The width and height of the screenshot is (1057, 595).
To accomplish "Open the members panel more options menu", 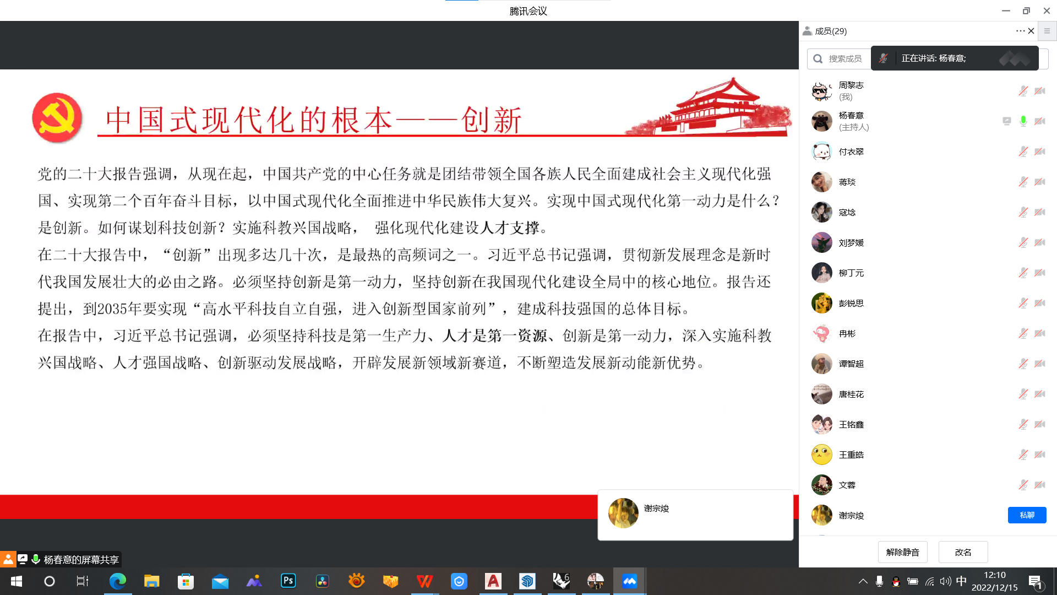I will [1020, 31].
